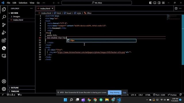Open the View menu

coord(32,3)
